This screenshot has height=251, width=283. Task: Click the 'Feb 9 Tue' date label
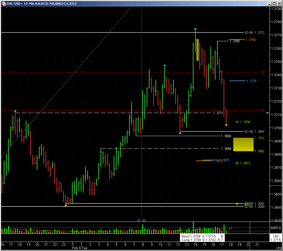click(80, 248)
